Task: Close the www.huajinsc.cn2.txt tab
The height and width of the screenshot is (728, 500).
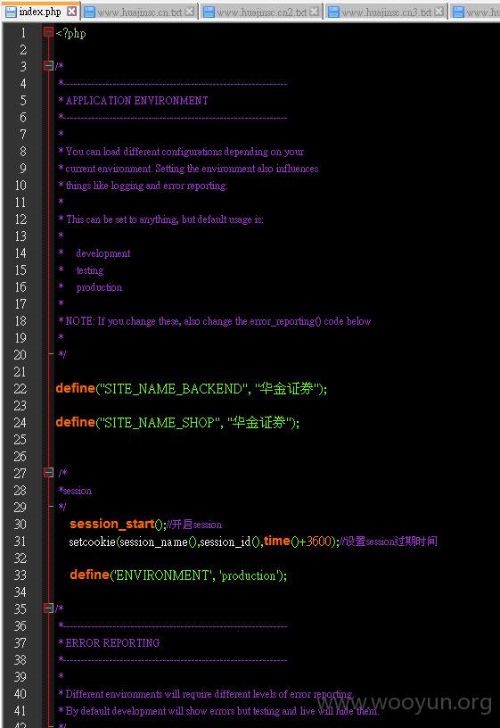Action: tap(314, 12)
